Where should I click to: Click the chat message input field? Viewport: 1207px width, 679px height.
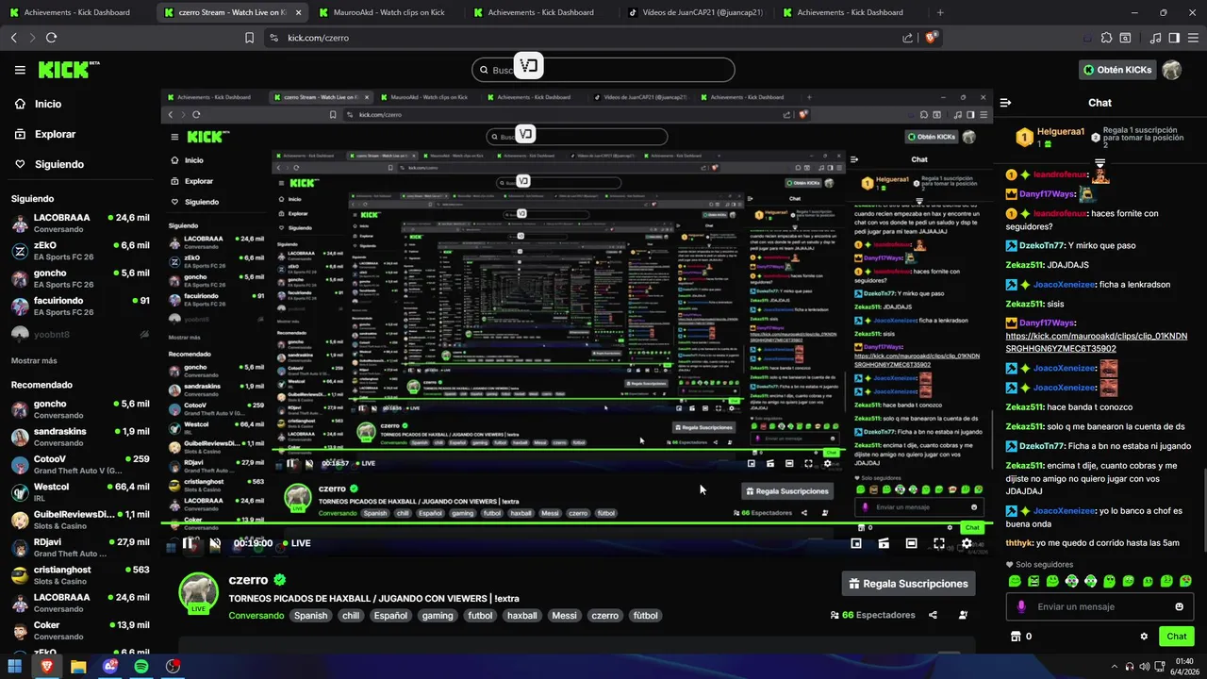1099,606
